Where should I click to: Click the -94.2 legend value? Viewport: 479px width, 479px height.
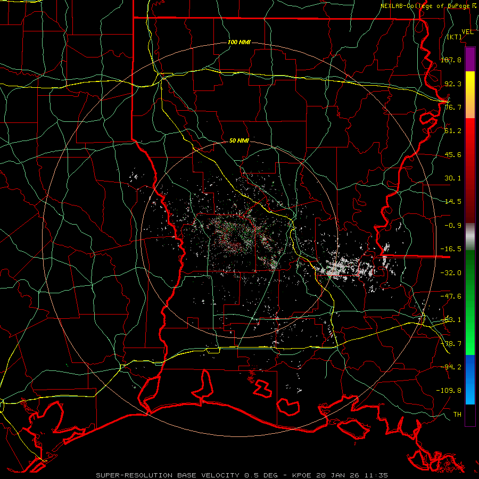(x=451, y=367)
